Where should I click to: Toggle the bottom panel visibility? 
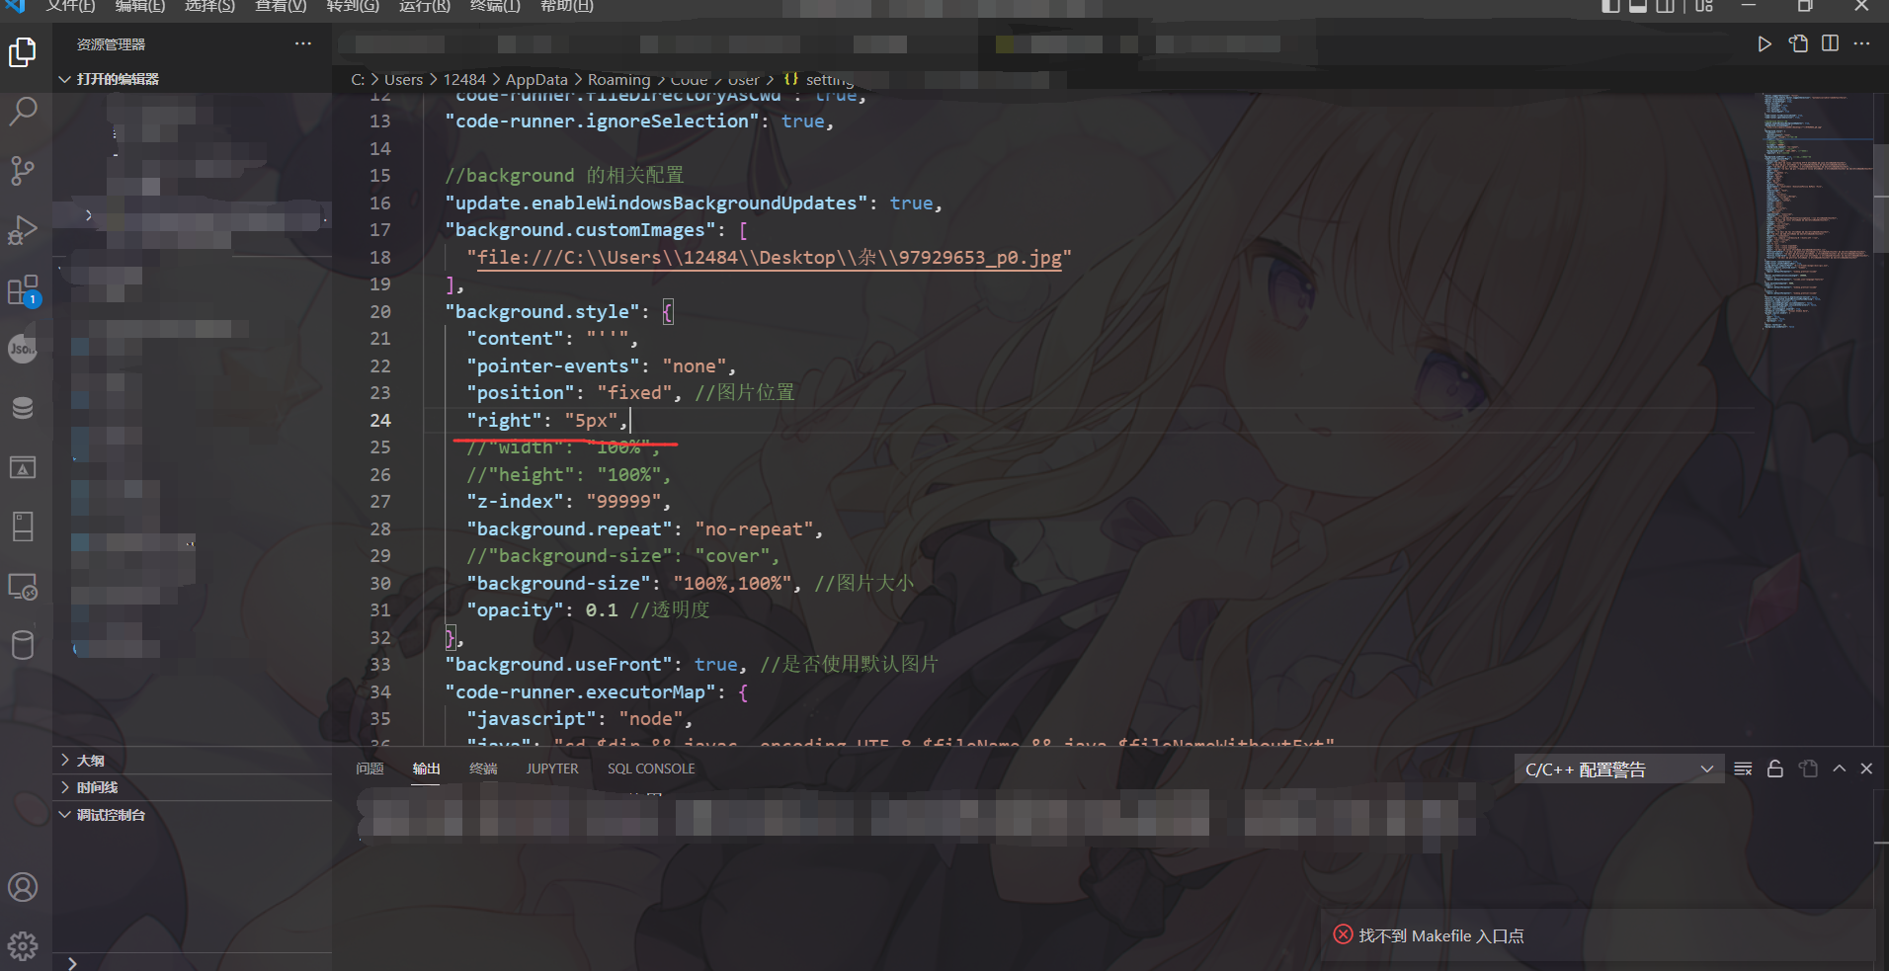coord(1638,6)
